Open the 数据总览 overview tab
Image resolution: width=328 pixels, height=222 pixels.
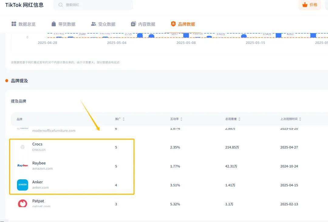click(23, 24)
